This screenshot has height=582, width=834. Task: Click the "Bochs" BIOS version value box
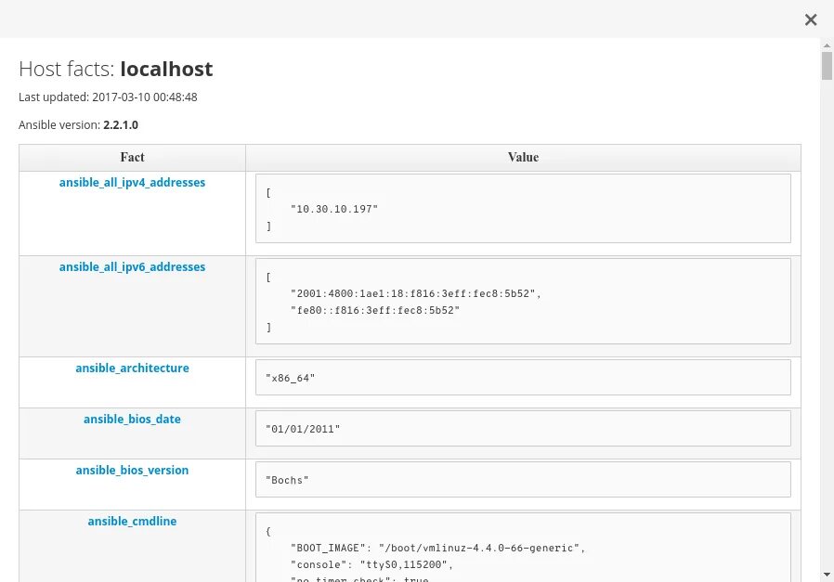point(523,480)
